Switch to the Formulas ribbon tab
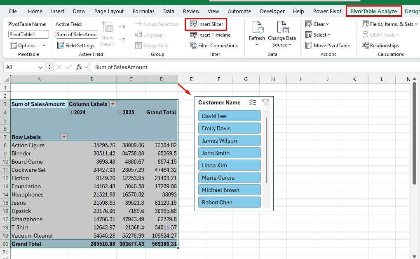This screenshot has width=420, height=259. click(144, 11)
